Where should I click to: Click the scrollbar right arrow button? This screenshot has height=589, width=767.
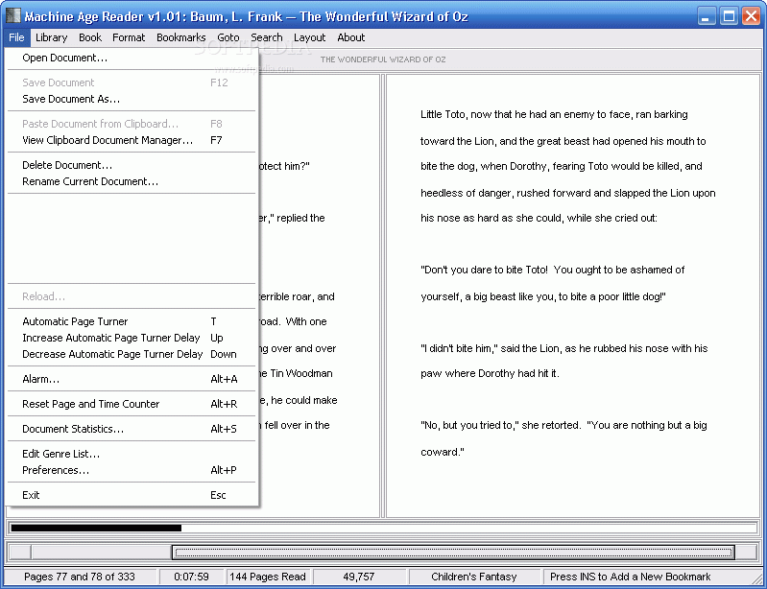click(x=747, y=553)
